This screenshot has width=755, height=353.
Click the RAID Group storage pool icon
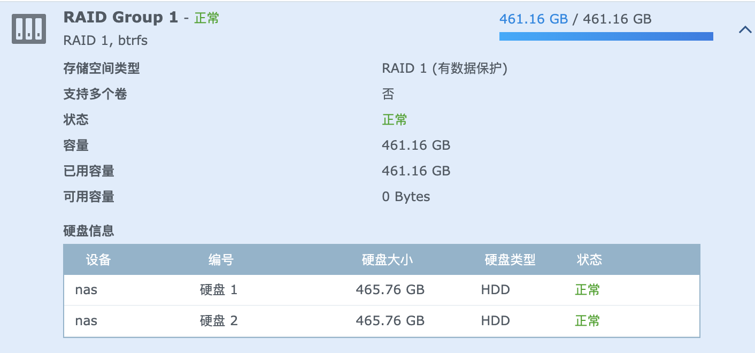point(29,29)
